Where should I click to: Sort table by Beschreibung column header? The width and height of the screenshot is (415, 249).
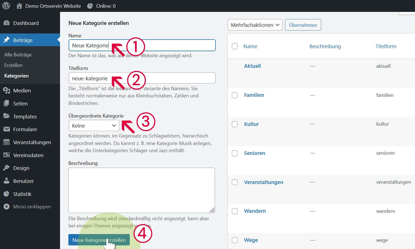(325, 46)
